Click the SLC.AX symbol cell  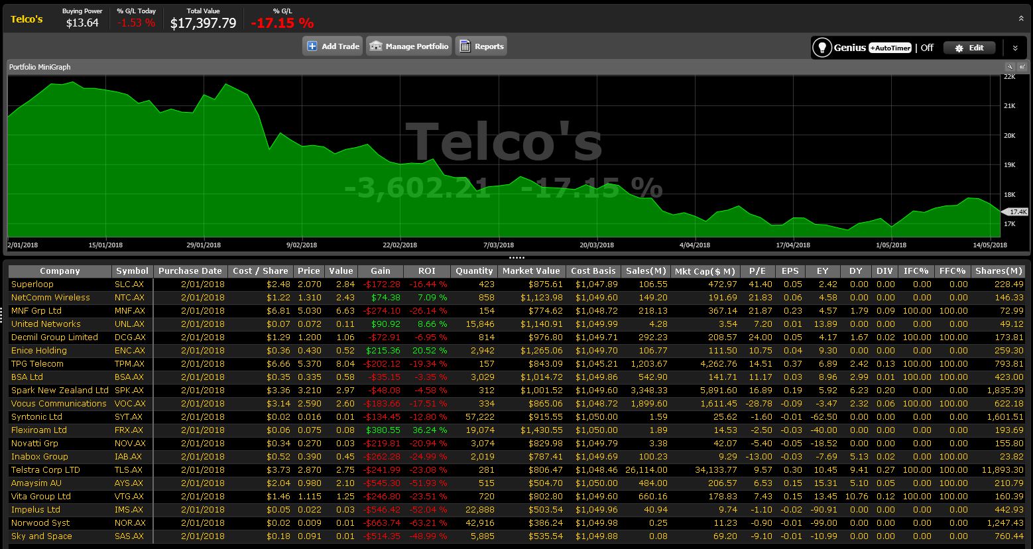[133, 284]
